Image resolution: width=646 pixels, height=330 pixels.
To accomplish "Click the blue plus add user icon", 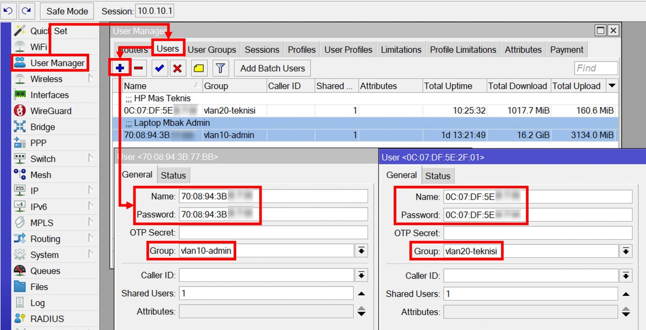I will tap(120, 68).
